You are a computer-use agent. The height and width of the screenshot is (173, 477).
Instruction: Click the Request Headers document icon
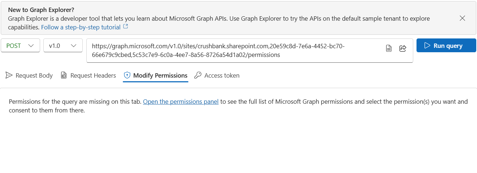click(x=64, y=75)
